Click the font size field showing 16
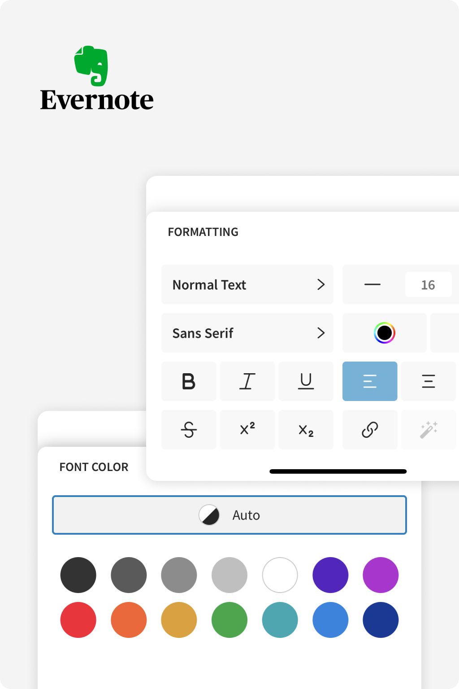The image size is (459, 689). [428, 284]
